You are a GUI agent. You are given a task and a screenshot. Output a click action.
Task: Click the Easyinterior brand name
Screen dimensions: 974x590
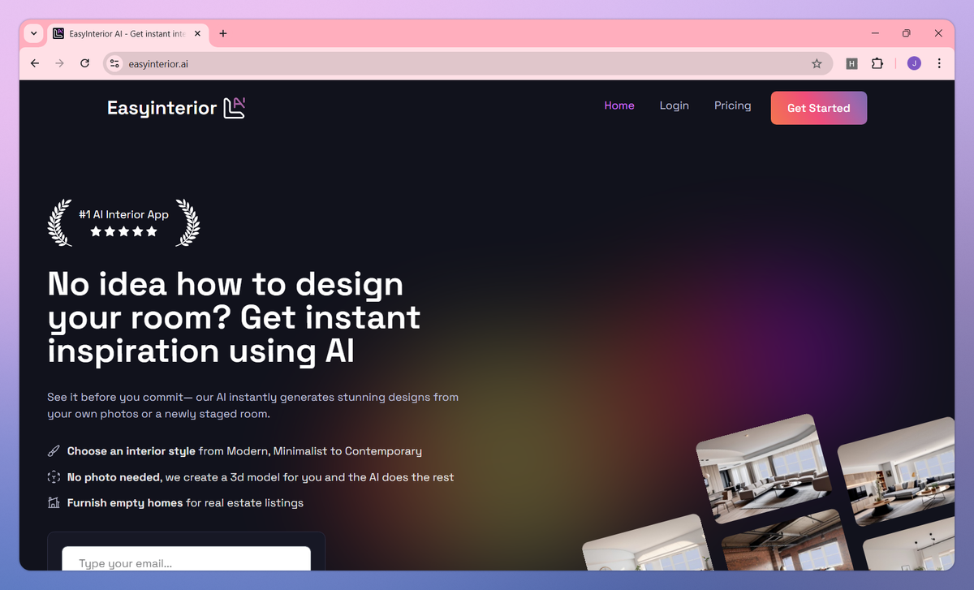[x=162, y=108]
